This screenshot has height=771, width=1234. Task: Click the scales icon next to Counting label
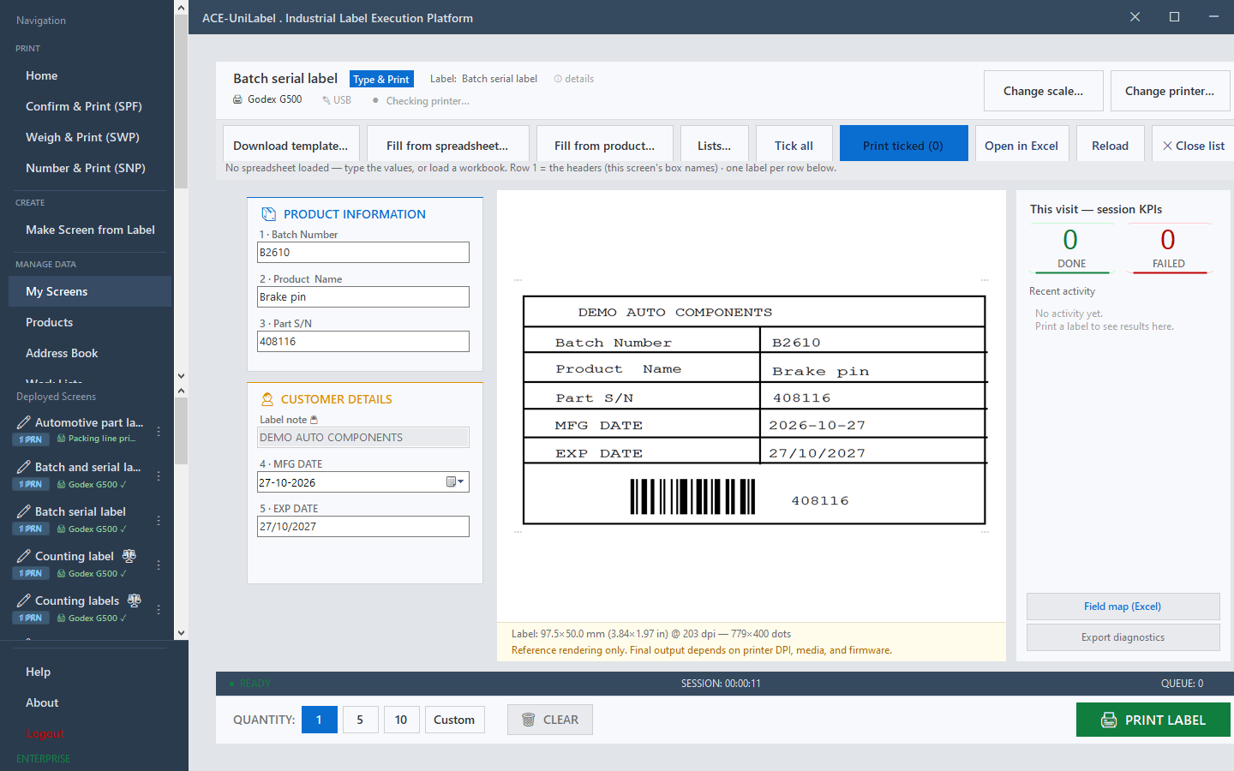coord(129,556)
